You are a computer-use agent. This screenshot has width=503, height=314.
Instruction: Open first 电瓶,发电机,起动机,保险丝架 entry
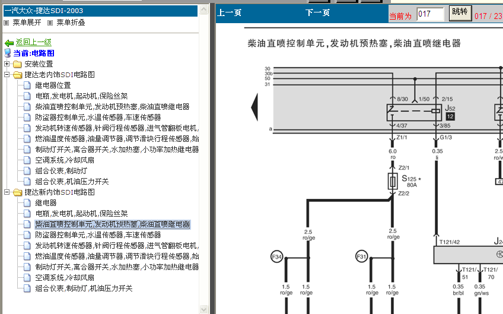click(x=81, y=96)
